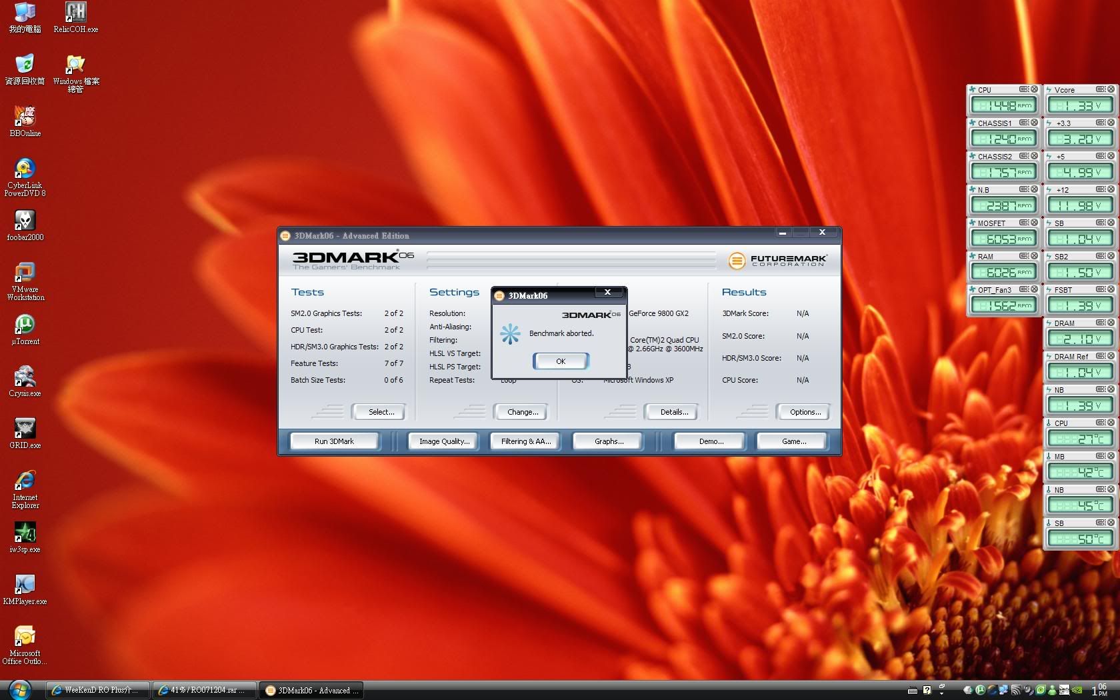1120x700 pixels.
Task: Select the RelicCOH.exe desktop shortcut
Action: click(x=75, y=18)
